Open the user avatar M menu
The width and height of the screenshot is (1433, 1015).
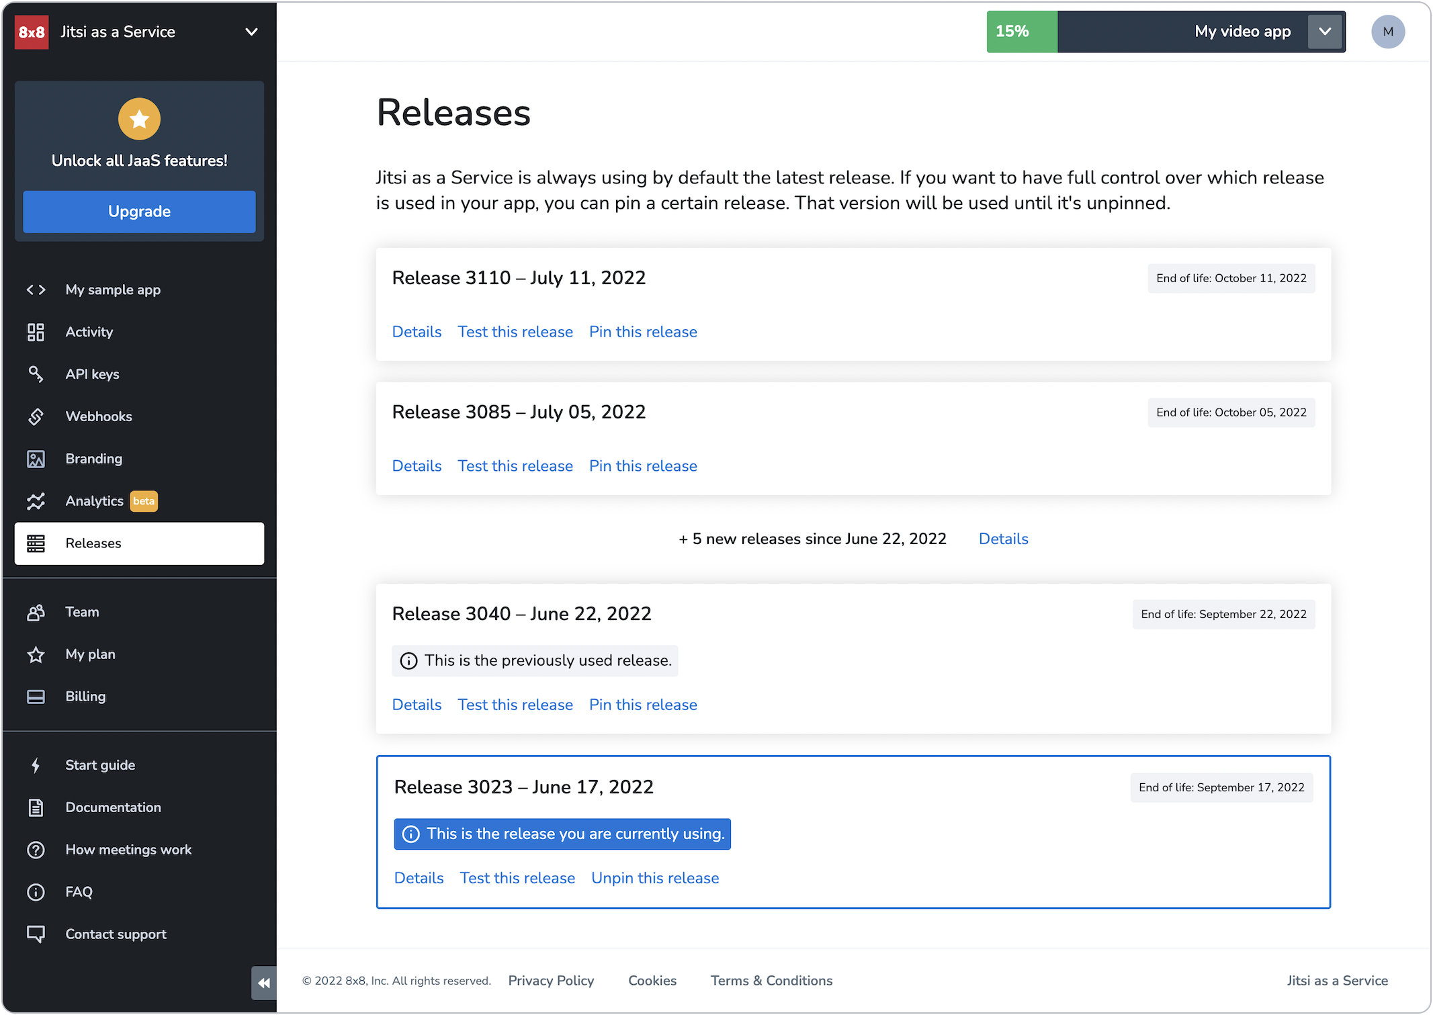pyautogui.click(x=1388, y=32)
